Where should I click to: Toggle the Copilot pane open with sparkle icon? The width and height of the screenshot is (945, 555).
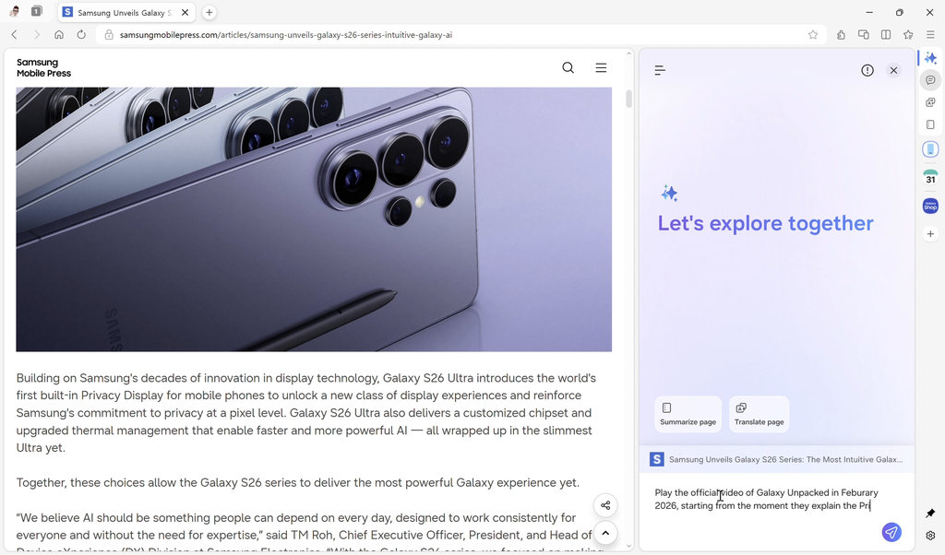click(x=930, y=57)
